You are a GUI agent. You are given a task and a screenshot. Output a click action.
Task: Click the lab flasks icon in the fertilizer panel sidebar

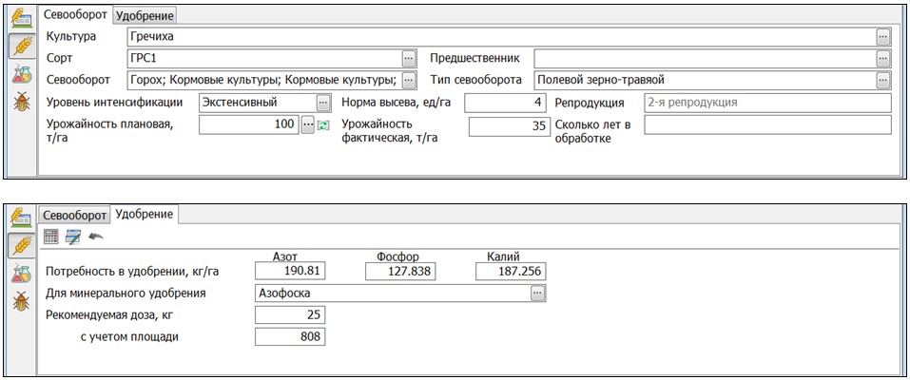[20, 275]
